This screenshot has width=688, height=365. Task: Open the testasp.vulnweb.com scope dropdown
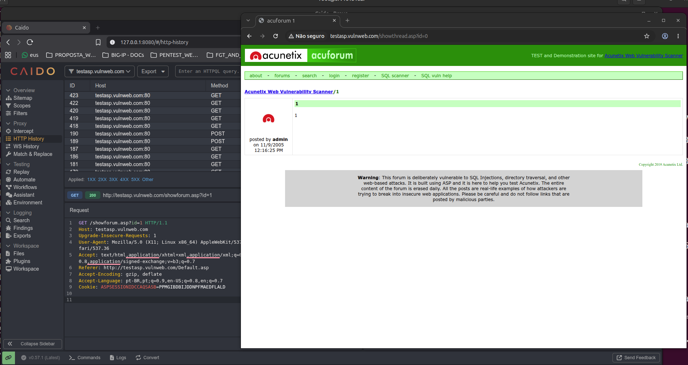[100, 71]
